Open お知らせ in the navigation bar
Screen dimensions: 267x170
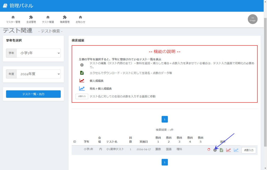80,19
